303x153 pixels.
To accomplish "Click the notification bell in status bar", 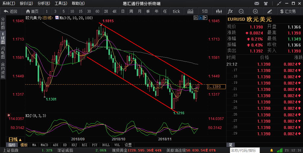I will click(272, 150).
